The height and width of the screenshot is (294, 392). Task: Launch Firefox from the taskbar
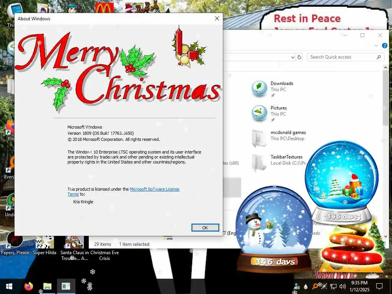tap(28, 286)
